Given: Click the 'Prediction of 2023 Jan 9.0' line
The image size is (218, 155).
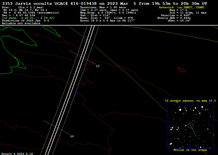Looking at the screenshot, I should coord(26,21).
